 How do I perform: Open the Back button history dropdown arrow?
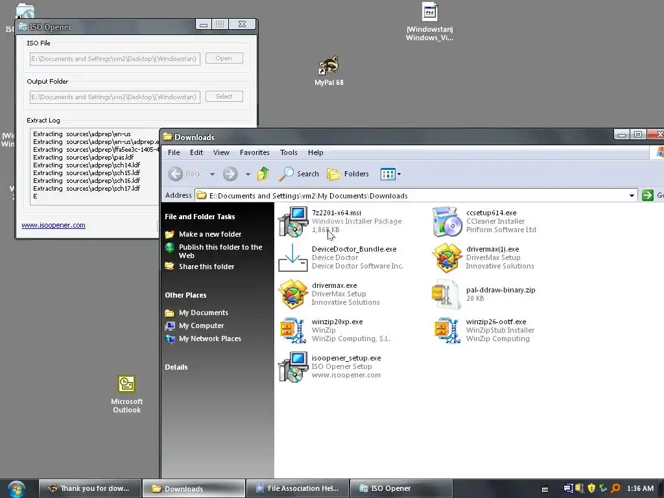click(212, 174)
